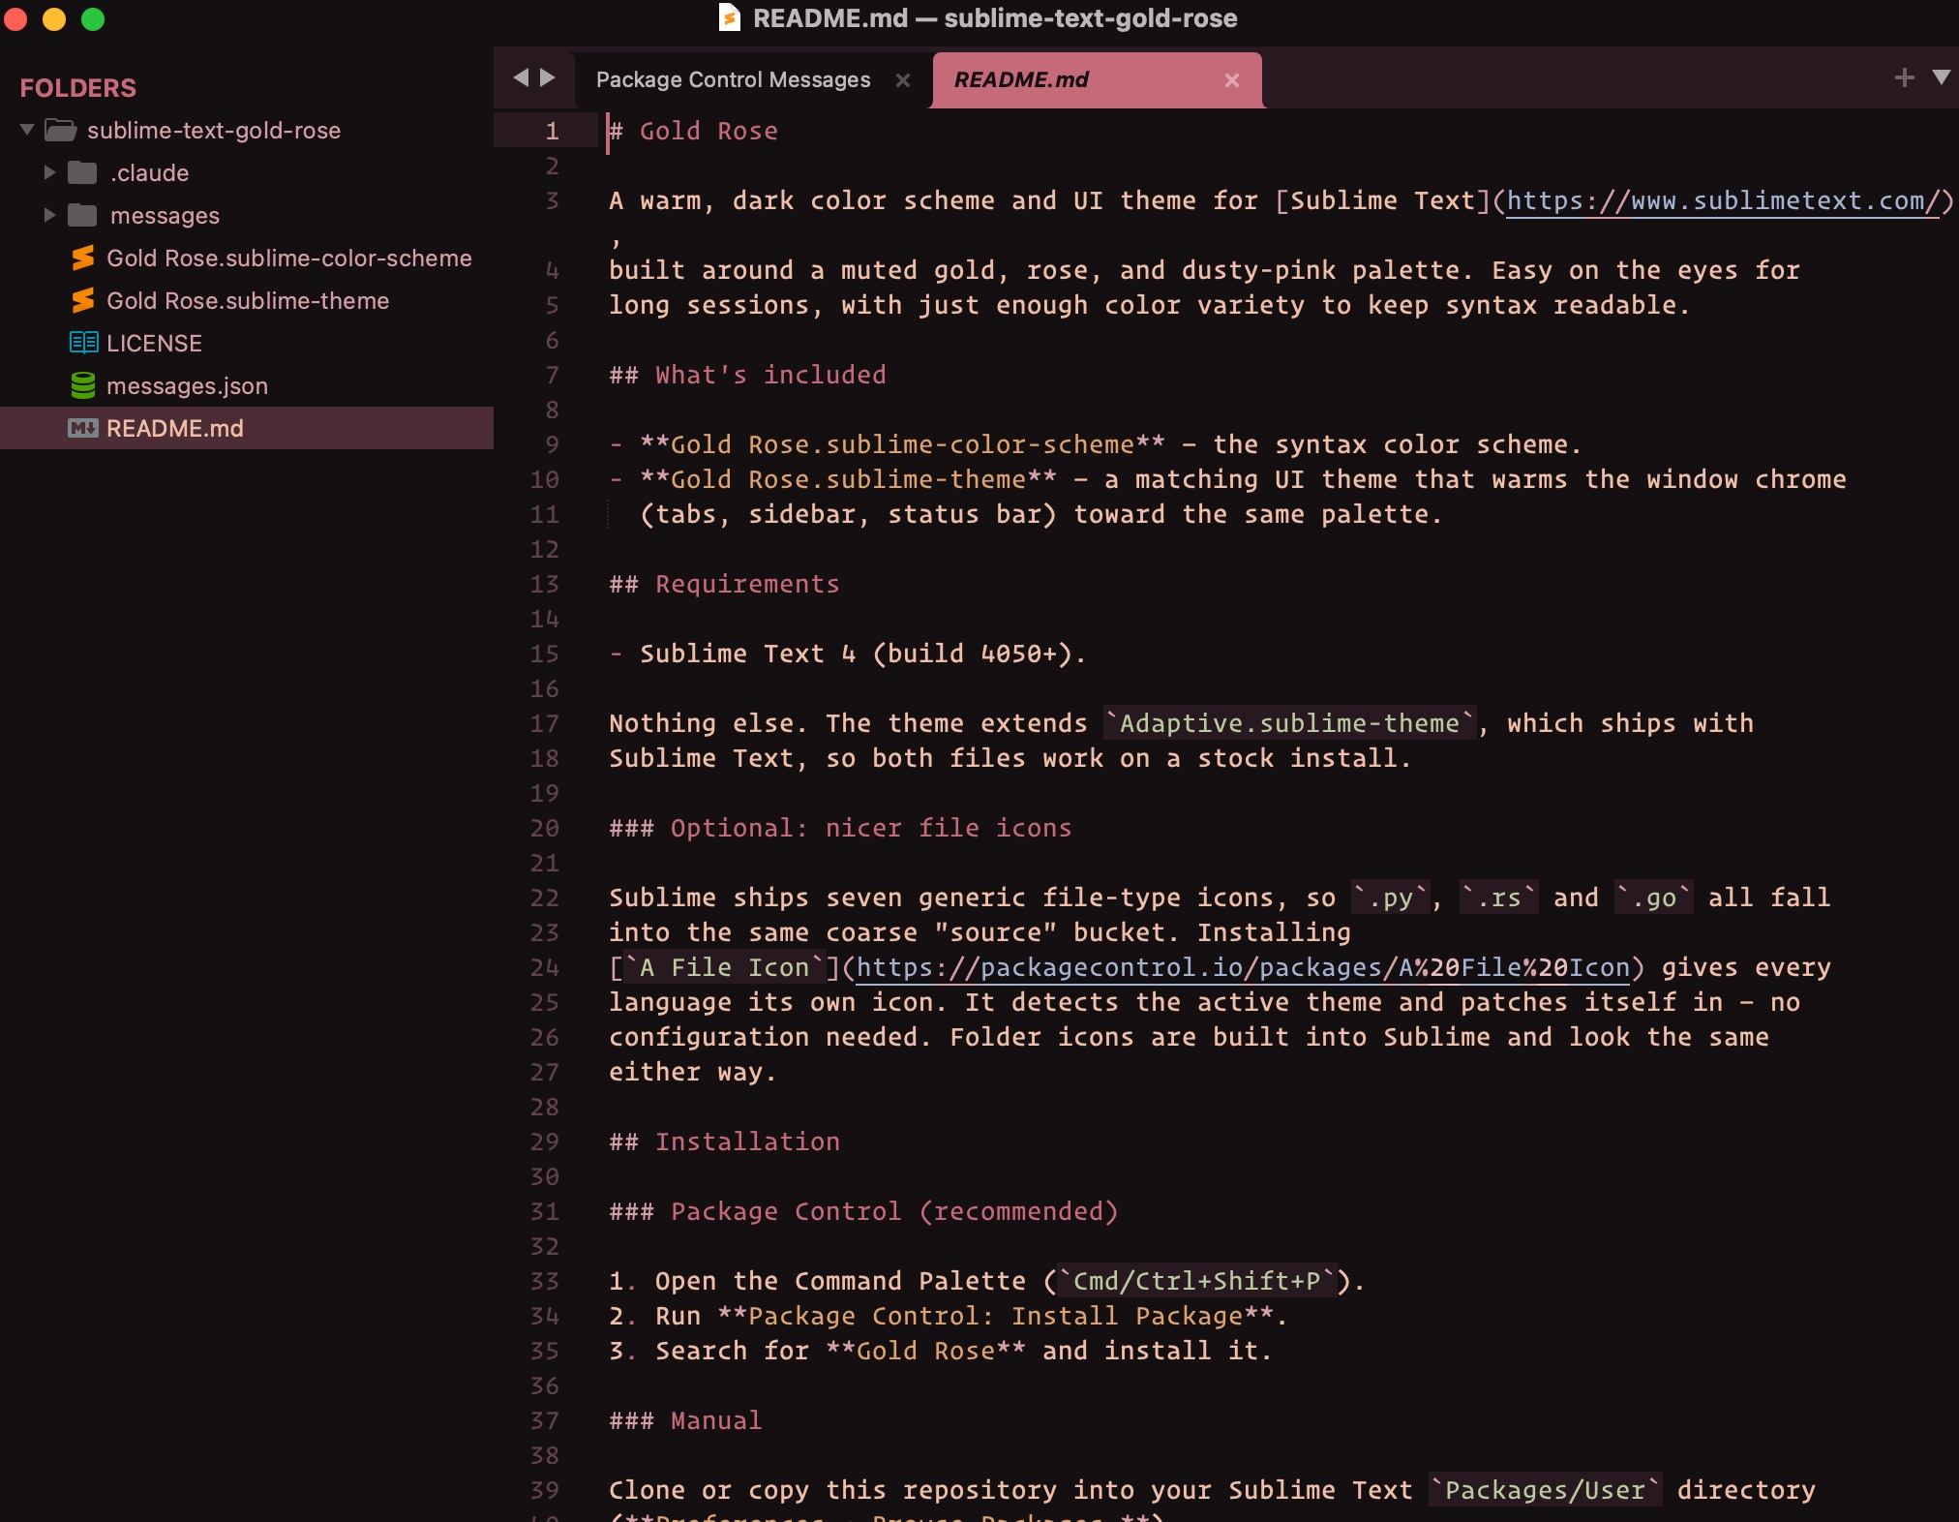Expand the messages folder
1959x1522 pixels.
[49, 215]
